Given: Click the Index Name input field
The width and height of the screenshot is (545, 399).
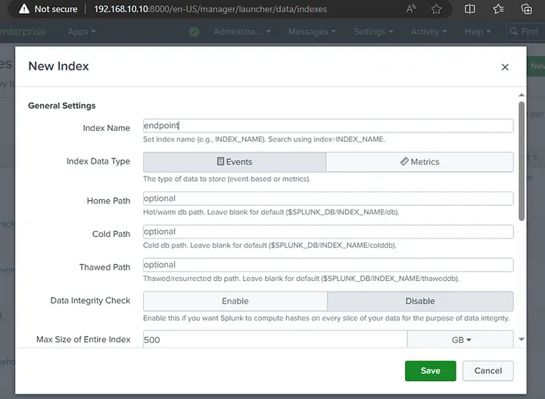Looking at the screenshot, I should tap(328, 126).
